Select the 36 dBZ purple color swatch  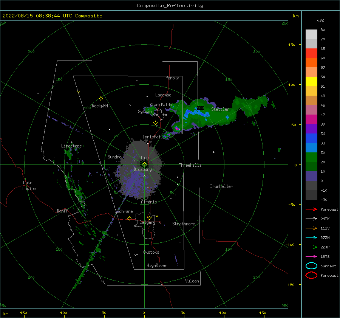[x=311, y=129]
